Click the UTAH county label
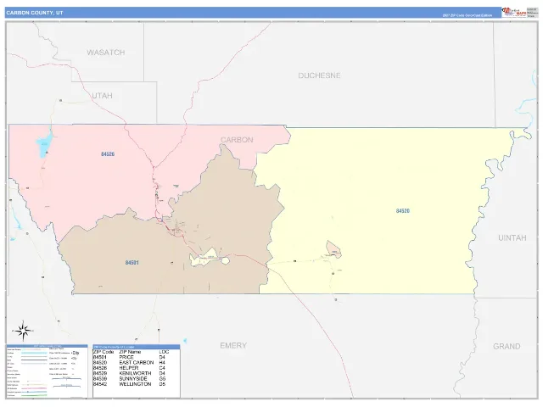543x407 pixels. pyautogui.click(x=102, y=96)
